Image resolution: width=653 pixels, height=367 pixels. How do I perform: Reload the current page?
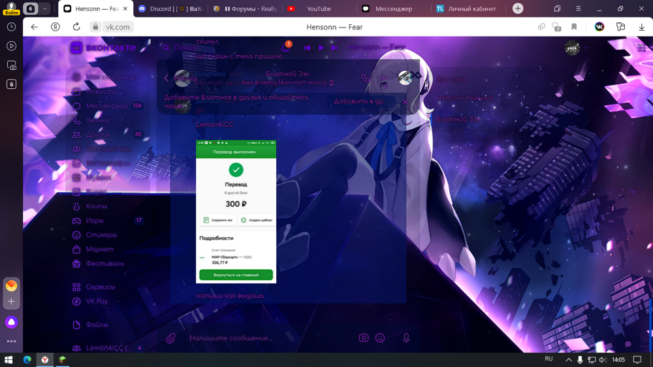point(76,27)
